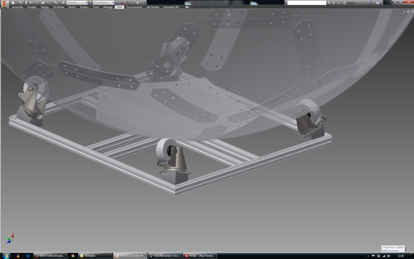
Task: Open VLC cone icon in taskbar
Action: pos(18,256)
